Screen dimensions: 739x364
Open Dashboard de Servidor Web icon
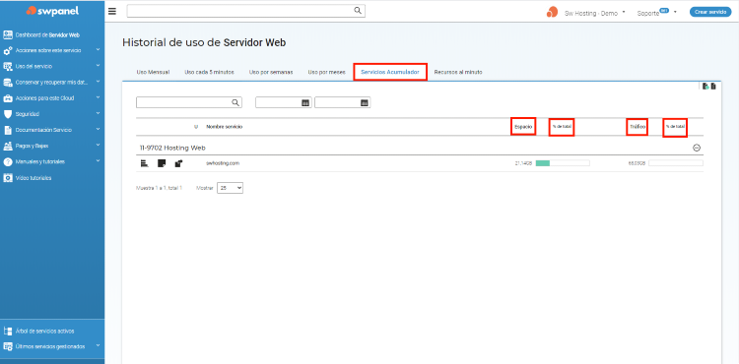tap(8, 34)
